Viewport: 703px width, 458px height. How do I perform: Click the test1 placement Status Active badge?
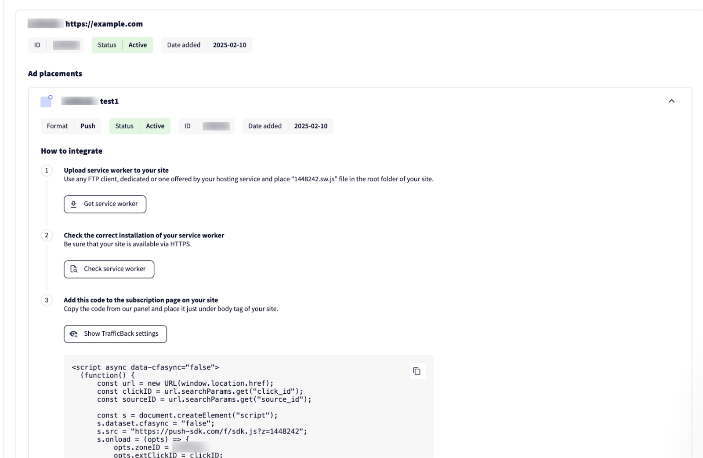pos(140,126)
